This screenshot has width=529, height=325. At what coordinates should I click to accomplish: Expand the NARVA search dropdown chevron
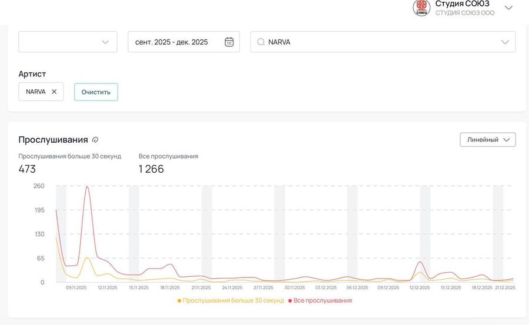pyautogui.click(x=505, y=42)
